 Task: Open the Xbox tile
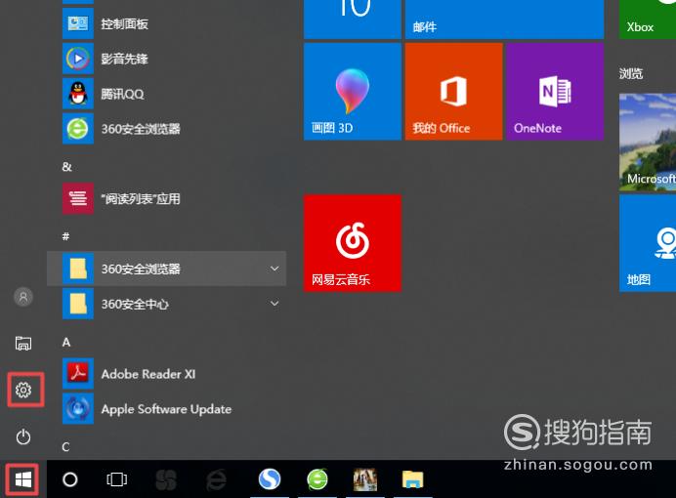(x=648, y=20)
